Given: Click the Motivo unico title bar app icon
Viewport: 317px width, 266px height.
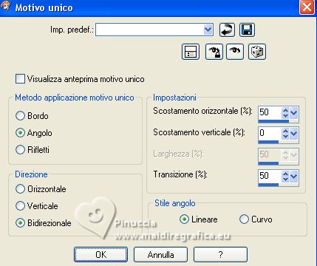Looking at the screenshot, I should tap(5, 6).
